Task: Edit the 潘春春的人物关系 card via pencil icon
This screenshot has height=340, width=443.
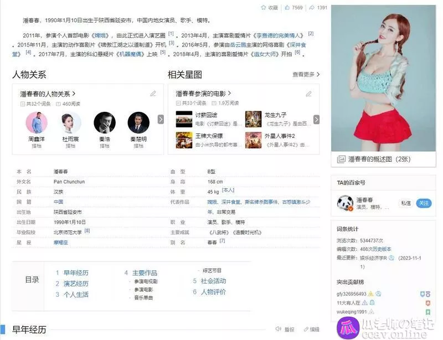Action: point(153,94)
